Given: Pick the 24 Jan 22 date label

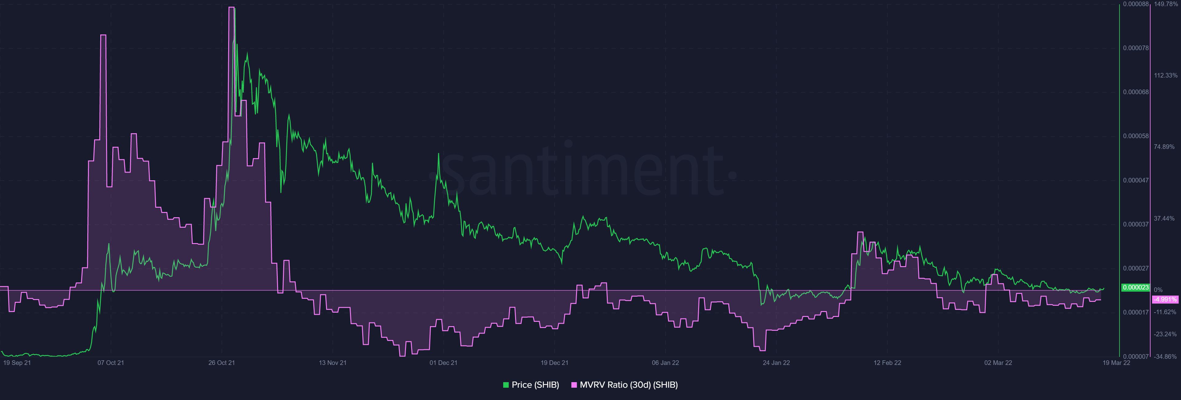Looking at the screenshot, I should click(776, 363).
